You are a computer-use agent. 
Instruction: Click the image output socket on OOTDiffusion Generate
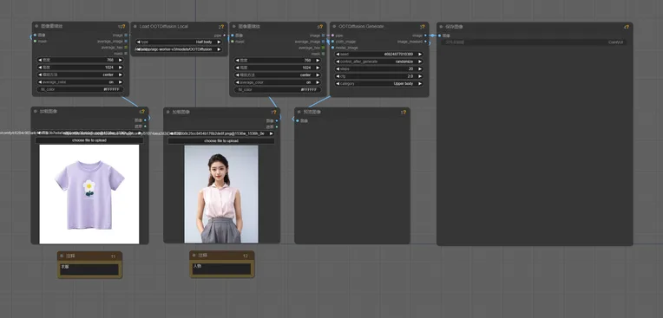pos(425,36)
